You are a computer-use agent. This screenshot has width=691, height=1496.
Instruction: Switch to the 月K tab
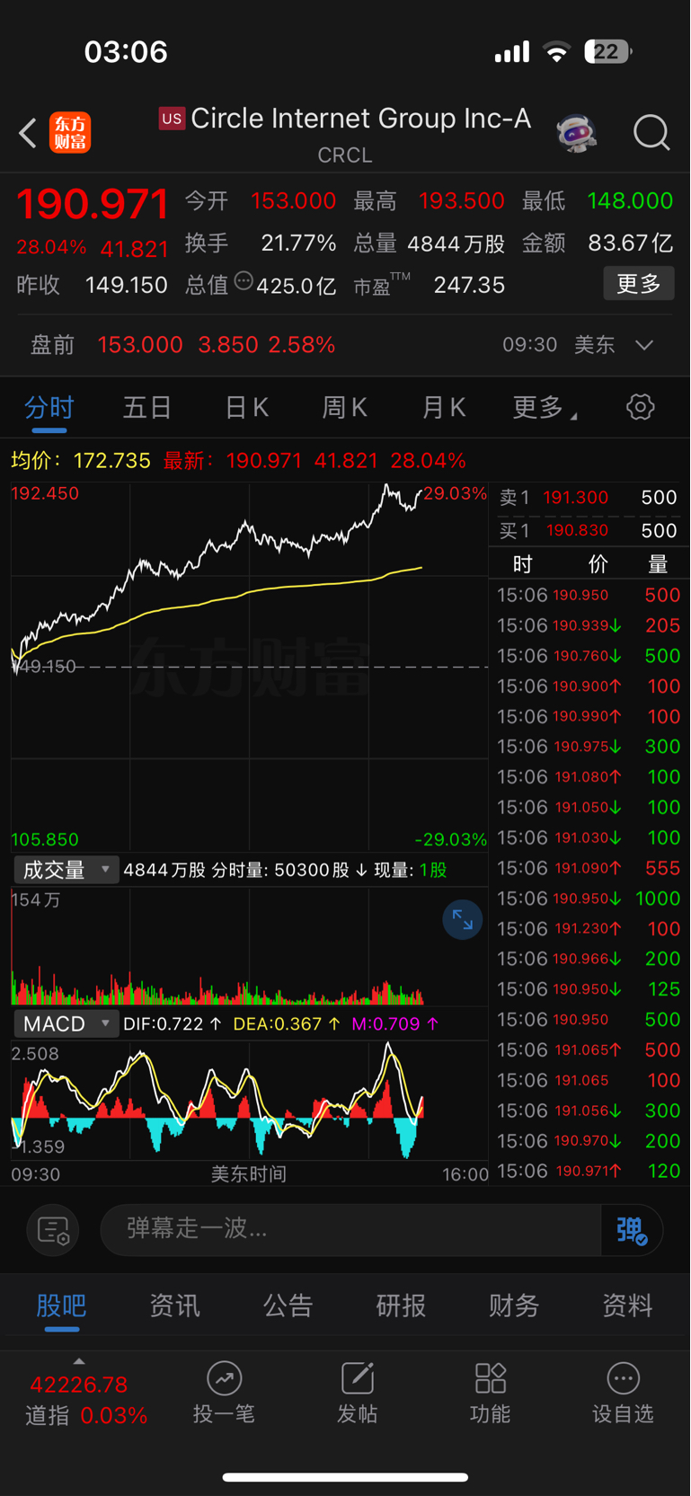pyautogui.click(x=444, y=408)
